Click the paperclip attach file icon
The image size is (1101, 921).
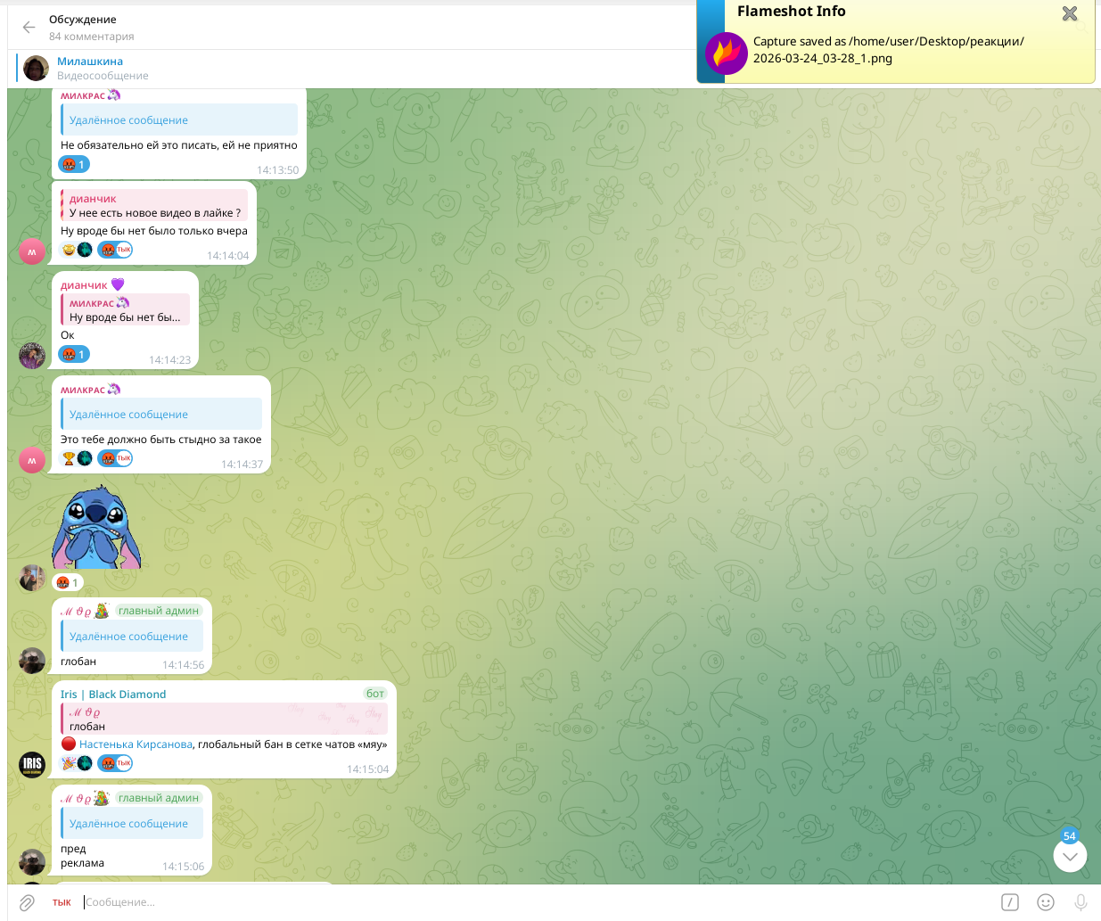pos(27,902)
